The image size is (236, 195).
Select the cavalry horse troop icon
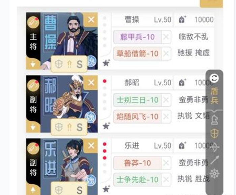coord(214,120)
